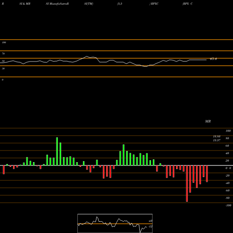Viewport: 233px width, 233px height.
Task: Click the RSI axis label 50
Action: tap(3, 61)
